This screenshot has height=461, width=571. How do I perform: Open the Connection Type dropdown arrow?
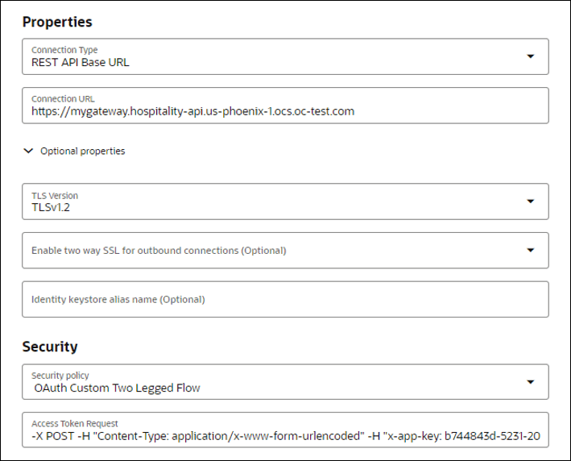pyautogui.click(x=531, y=56)
